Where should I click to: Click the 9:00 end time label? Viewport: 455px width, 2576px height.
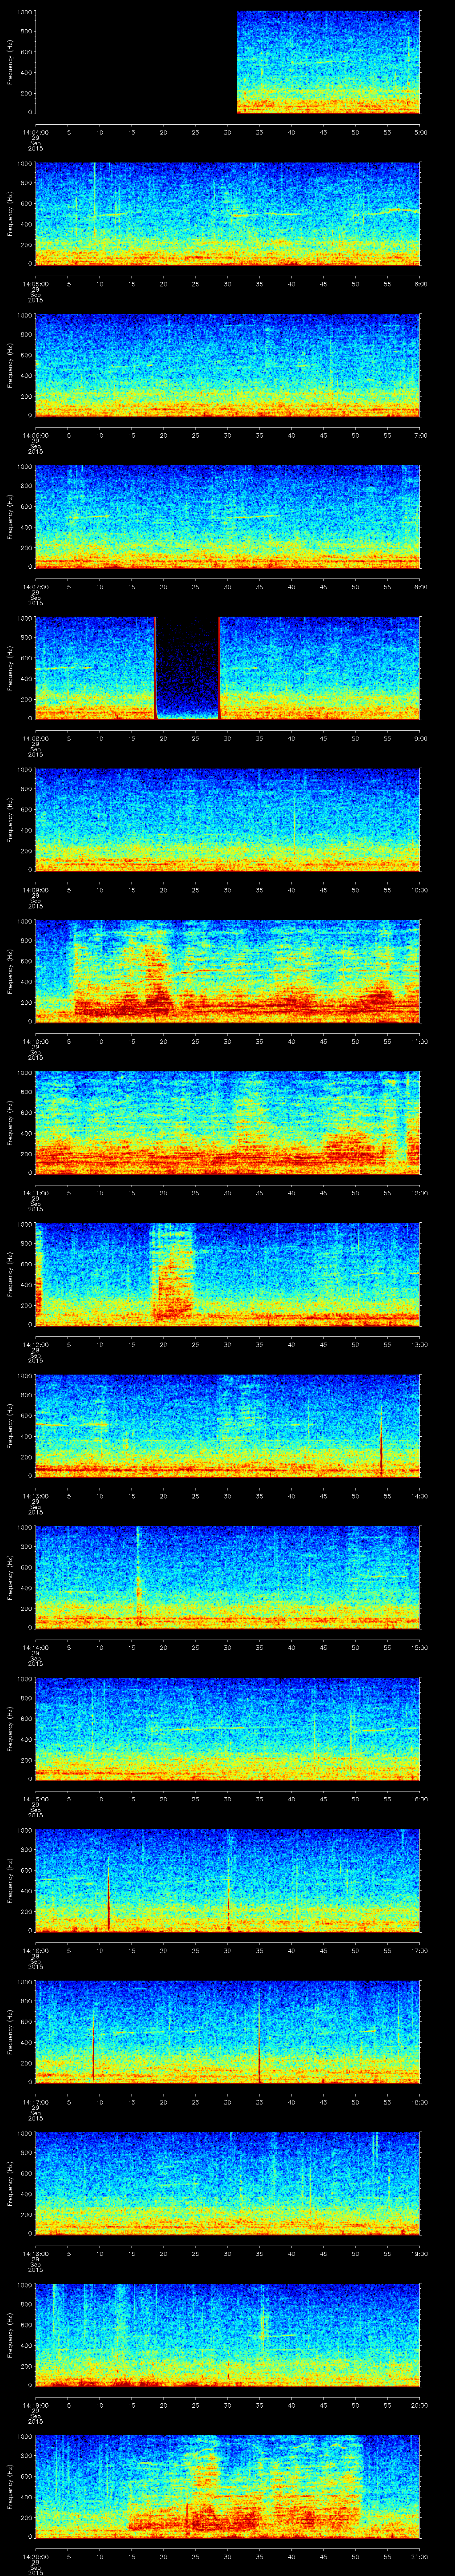420,738
